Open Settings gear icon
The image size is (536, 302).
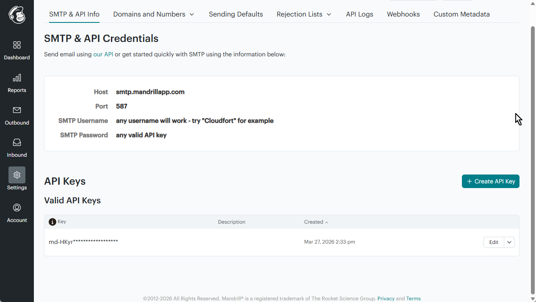click(x=17, y=175)
